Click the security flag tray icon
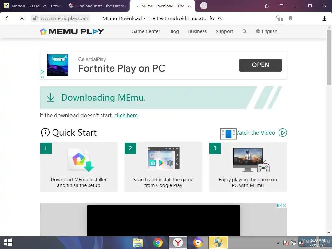The image size is (332, 249). [x=286, y=243]
